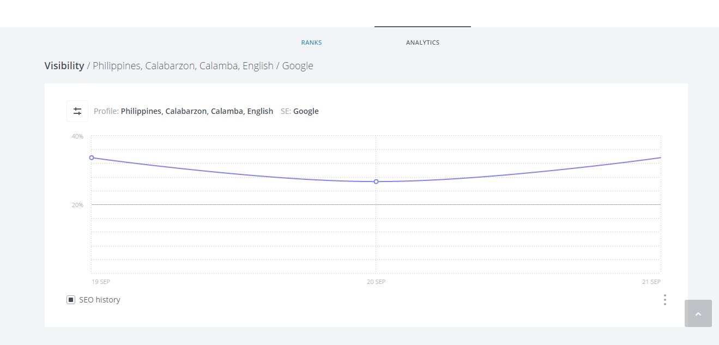Click the 20% y-axis label
719x345 pixels.
pos(77,205)
